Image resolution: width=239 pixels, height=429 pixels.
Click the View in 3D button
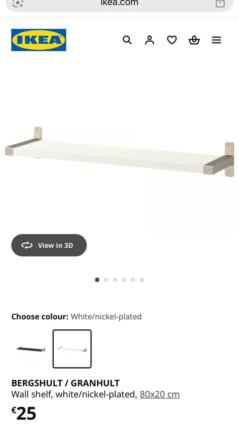coord(49,245)
